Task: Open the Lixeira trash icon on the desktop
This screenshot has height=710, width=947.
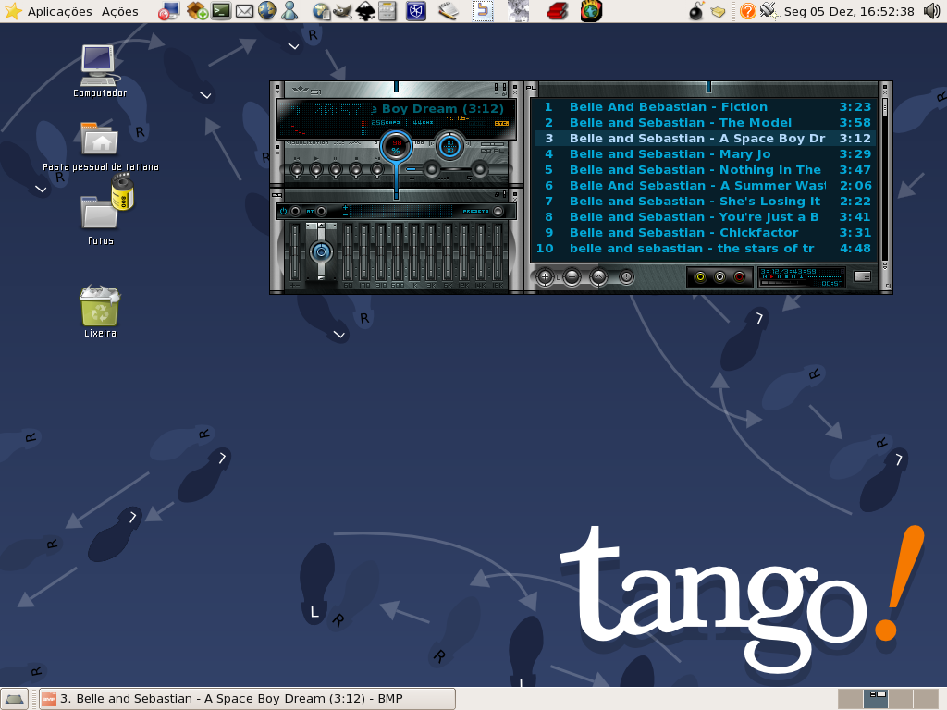Action: tap(100, 312)
